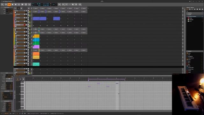
Task: Select the Amp category in the browser
Action: [189, 55]
